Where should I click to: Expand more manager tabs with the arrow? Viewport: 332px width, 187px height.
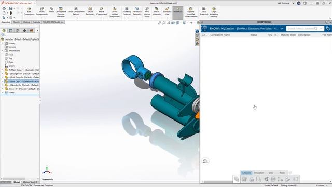pos(37,31)
